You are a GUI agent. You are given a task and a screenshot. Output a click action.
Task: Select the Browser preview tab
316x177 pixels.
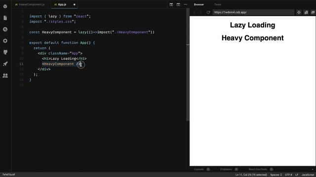tap(198, 4)
